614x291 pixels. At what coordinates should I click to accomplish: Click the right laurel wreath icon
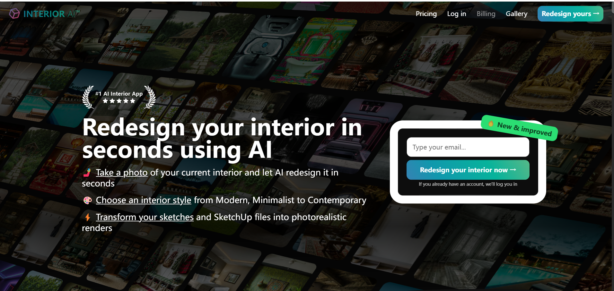point(150,97)
